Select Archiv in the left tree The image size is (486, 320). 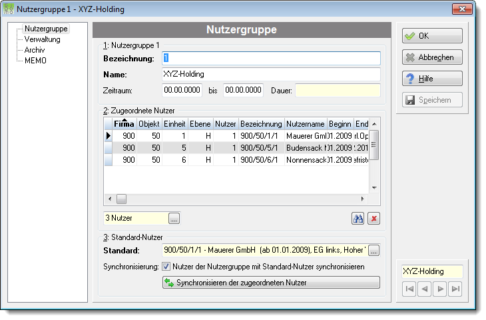tap(35, 50)
